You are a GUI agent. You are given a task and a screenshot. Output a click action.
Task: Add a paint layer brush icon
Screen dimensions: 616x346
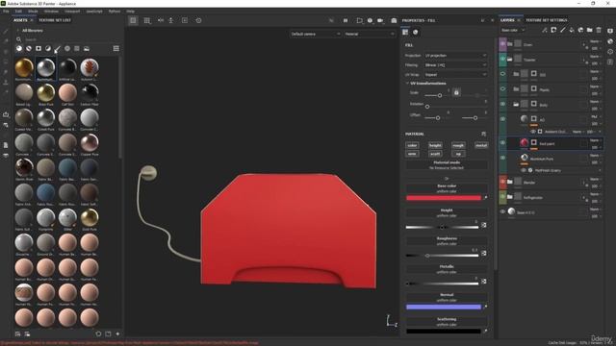[562, 30]
